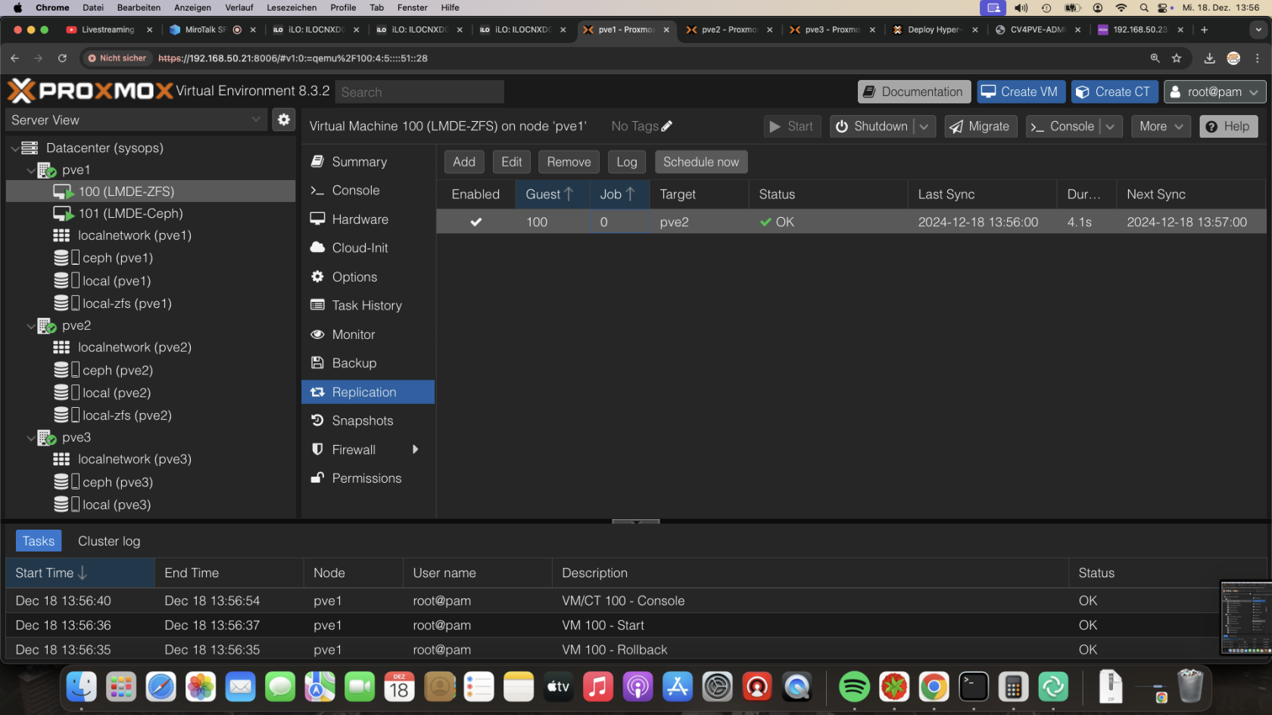Viewport: 1272px width, 715px height.
Task: Toggle Enabled check for job 100
Action: (x=475, y=222)
